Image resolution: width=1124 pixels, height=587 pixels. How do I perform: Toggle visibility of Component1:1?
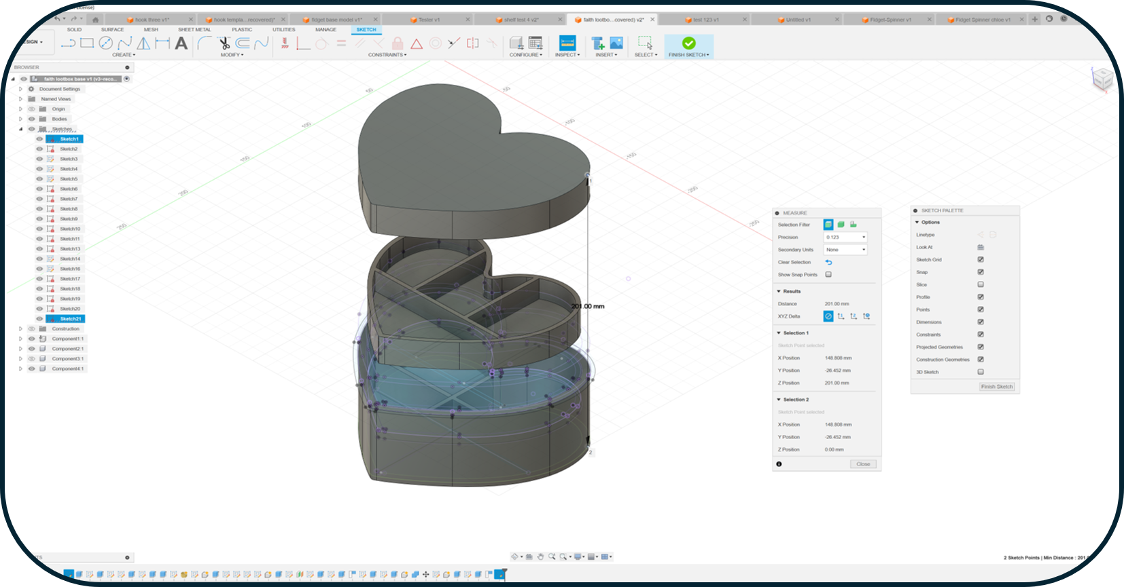click(31, 339)
